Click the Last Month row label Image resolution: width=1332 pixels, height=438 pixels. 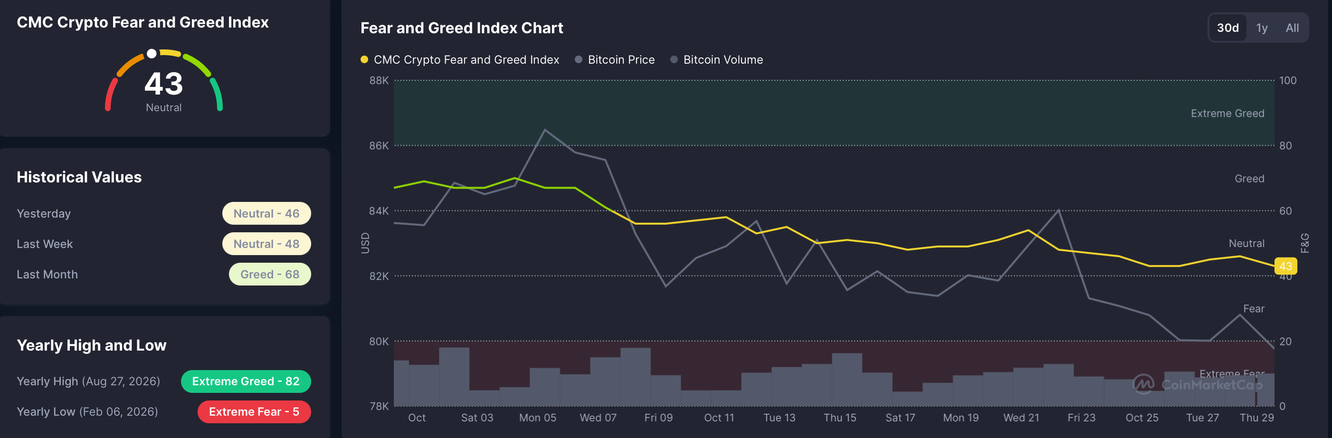tap(47, 275)
